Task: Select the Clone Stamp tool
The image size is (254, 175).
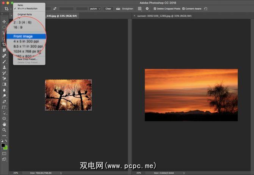Action: click(4, 67)
